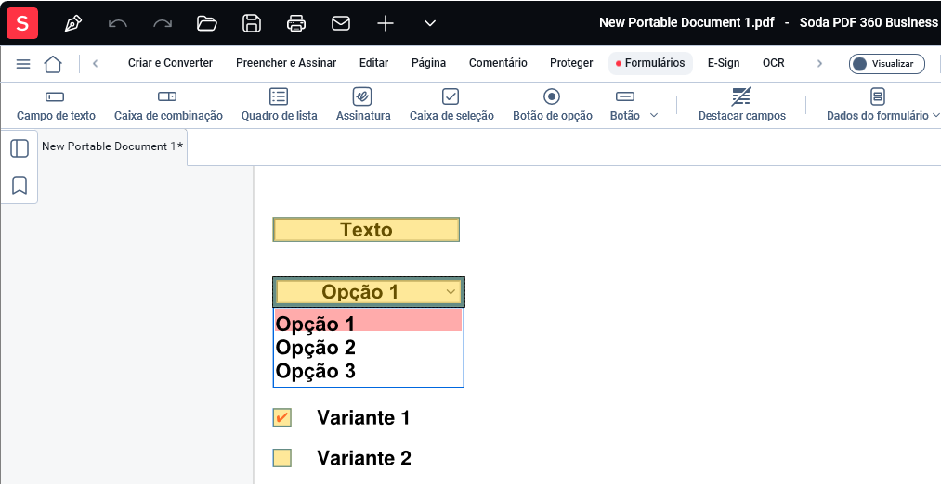Open the Preencher e Assinar tab

286,63
